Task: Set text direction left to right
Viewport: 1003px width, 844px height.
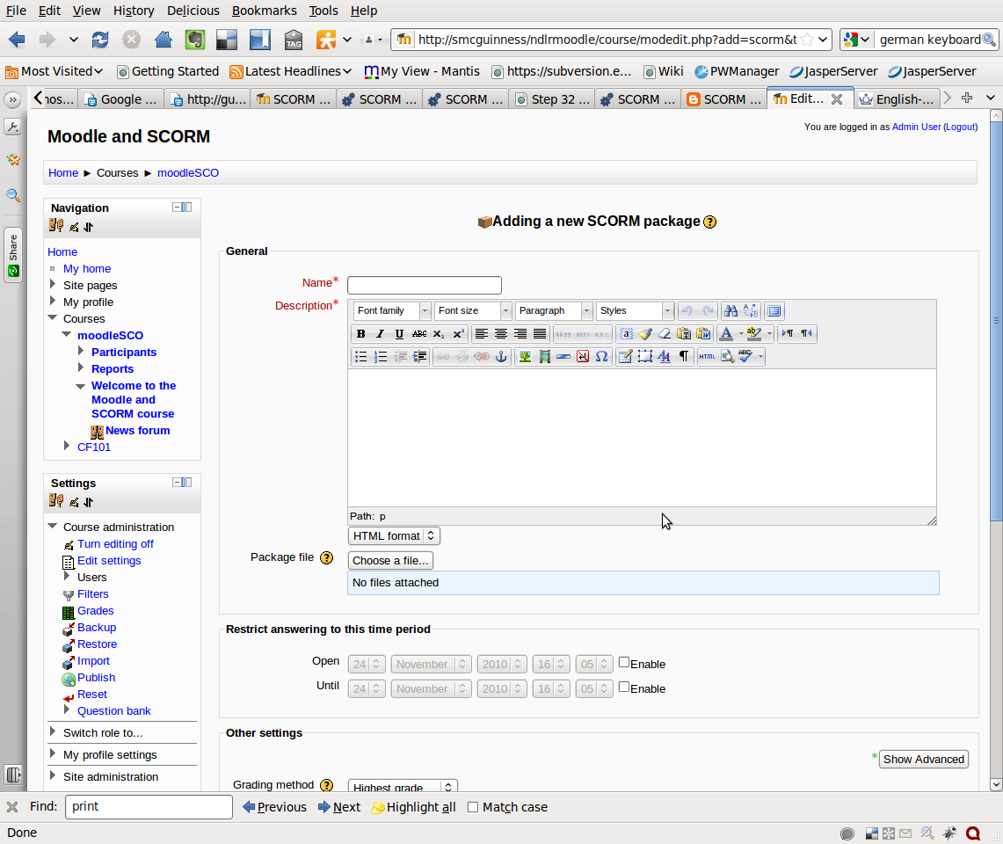Action: pyautogui.click(x=788, y=333)
